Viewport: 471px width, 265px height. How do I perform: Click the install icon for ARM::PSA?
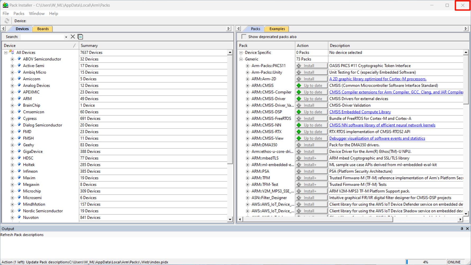(x=299, y=171)
